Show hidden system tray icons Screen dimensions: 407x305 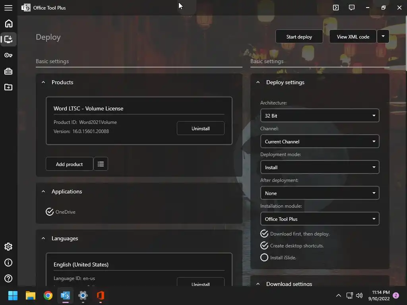pyautogui.click(x=339, y=295)
